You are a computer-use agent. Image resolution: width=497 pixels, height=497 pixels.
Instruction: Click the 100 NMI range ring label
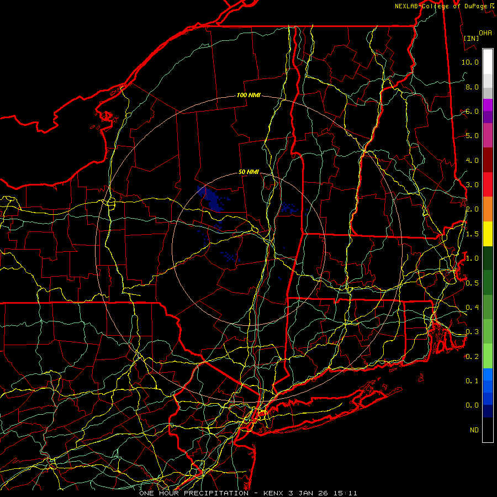248,95
